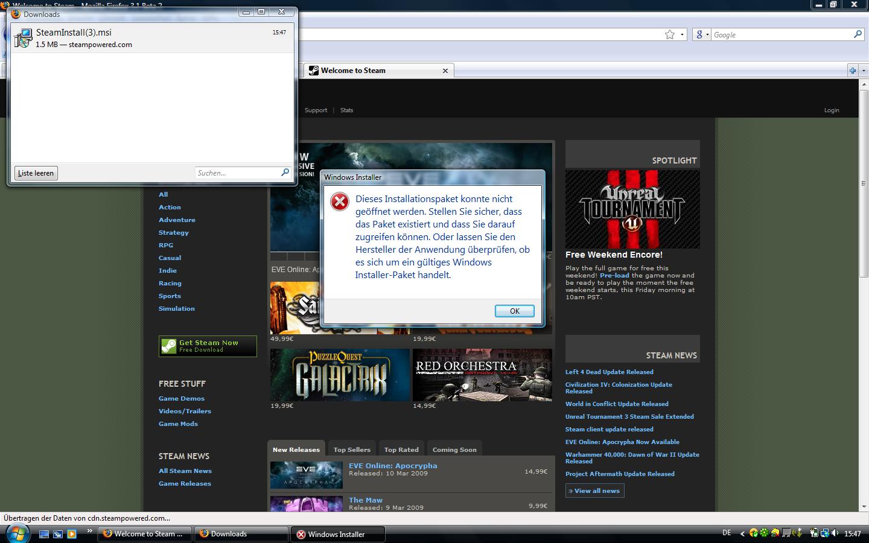Close the Welcome to Steam tab
This screenshot has width=869, height=543.
click(445, 71)
